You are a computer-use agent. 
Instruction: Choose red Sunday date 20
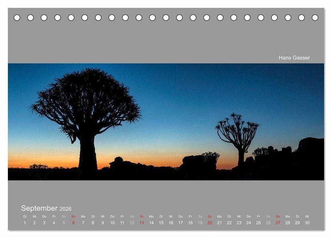(x=210, y=223)
